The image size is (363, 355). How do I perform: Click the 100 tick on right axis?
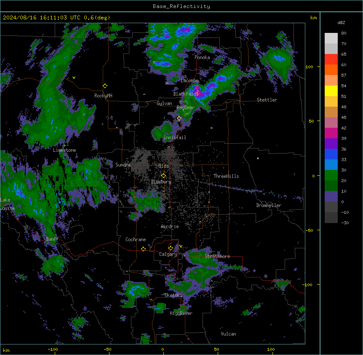coord(309,67)
